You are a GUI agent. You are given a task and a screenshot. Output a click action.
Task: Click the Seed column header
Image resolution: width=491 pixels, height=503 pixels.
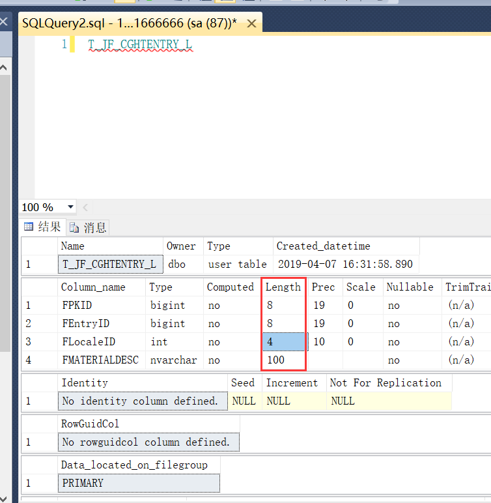click(245, 383)
